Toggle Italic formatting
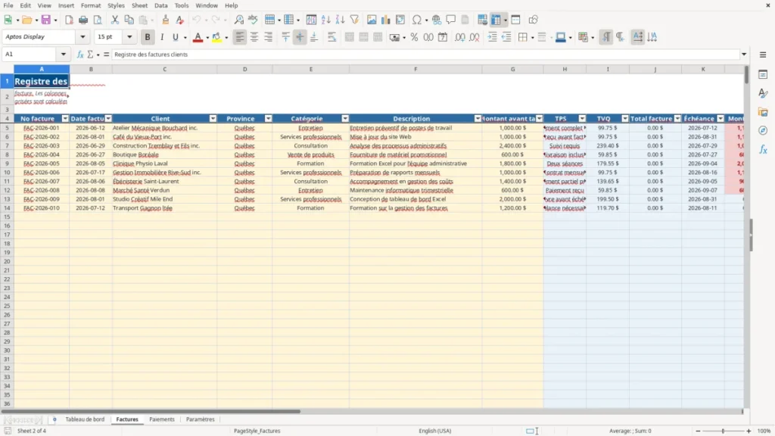Image resolution: width=775 pixels, height=436 pixels. pos(162,37)
